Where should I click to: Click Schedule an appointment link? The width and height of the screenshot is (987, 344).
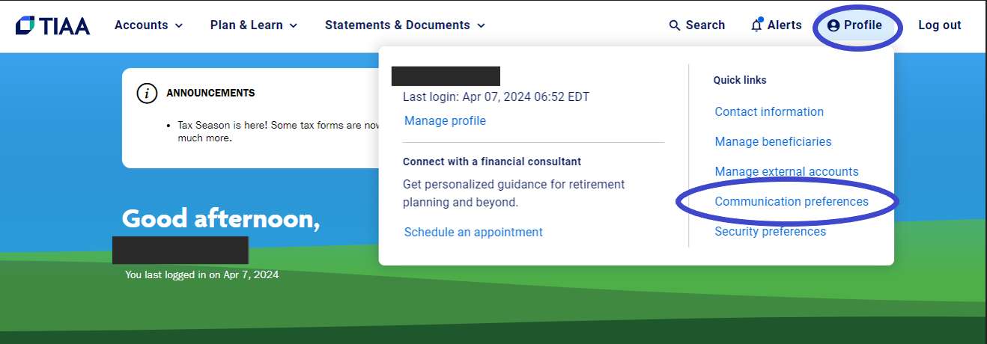point(473,232)
